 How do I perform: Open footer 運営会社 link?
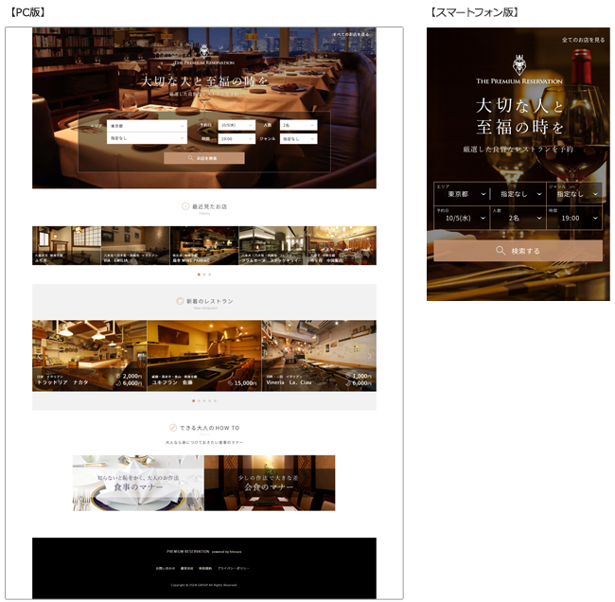pyautogui.click(x=187, y=568)
